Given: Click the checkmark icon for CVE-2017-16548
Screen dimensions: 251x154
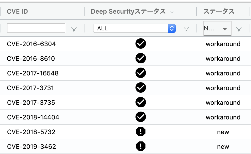Looking at the screenshot, I should [141, 73].
